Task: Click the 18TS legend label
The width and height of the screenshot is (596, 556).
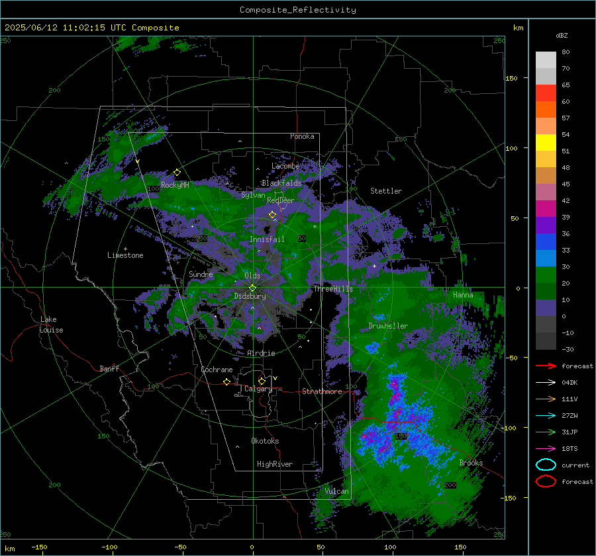Action: [570, 448]
